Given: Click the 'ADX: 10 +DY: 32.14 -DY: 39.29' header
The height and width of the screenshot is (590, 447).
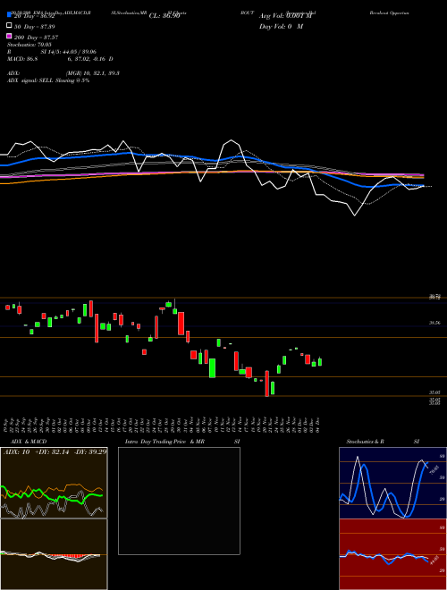Looking at the screenshot, I should pos(55,452).
